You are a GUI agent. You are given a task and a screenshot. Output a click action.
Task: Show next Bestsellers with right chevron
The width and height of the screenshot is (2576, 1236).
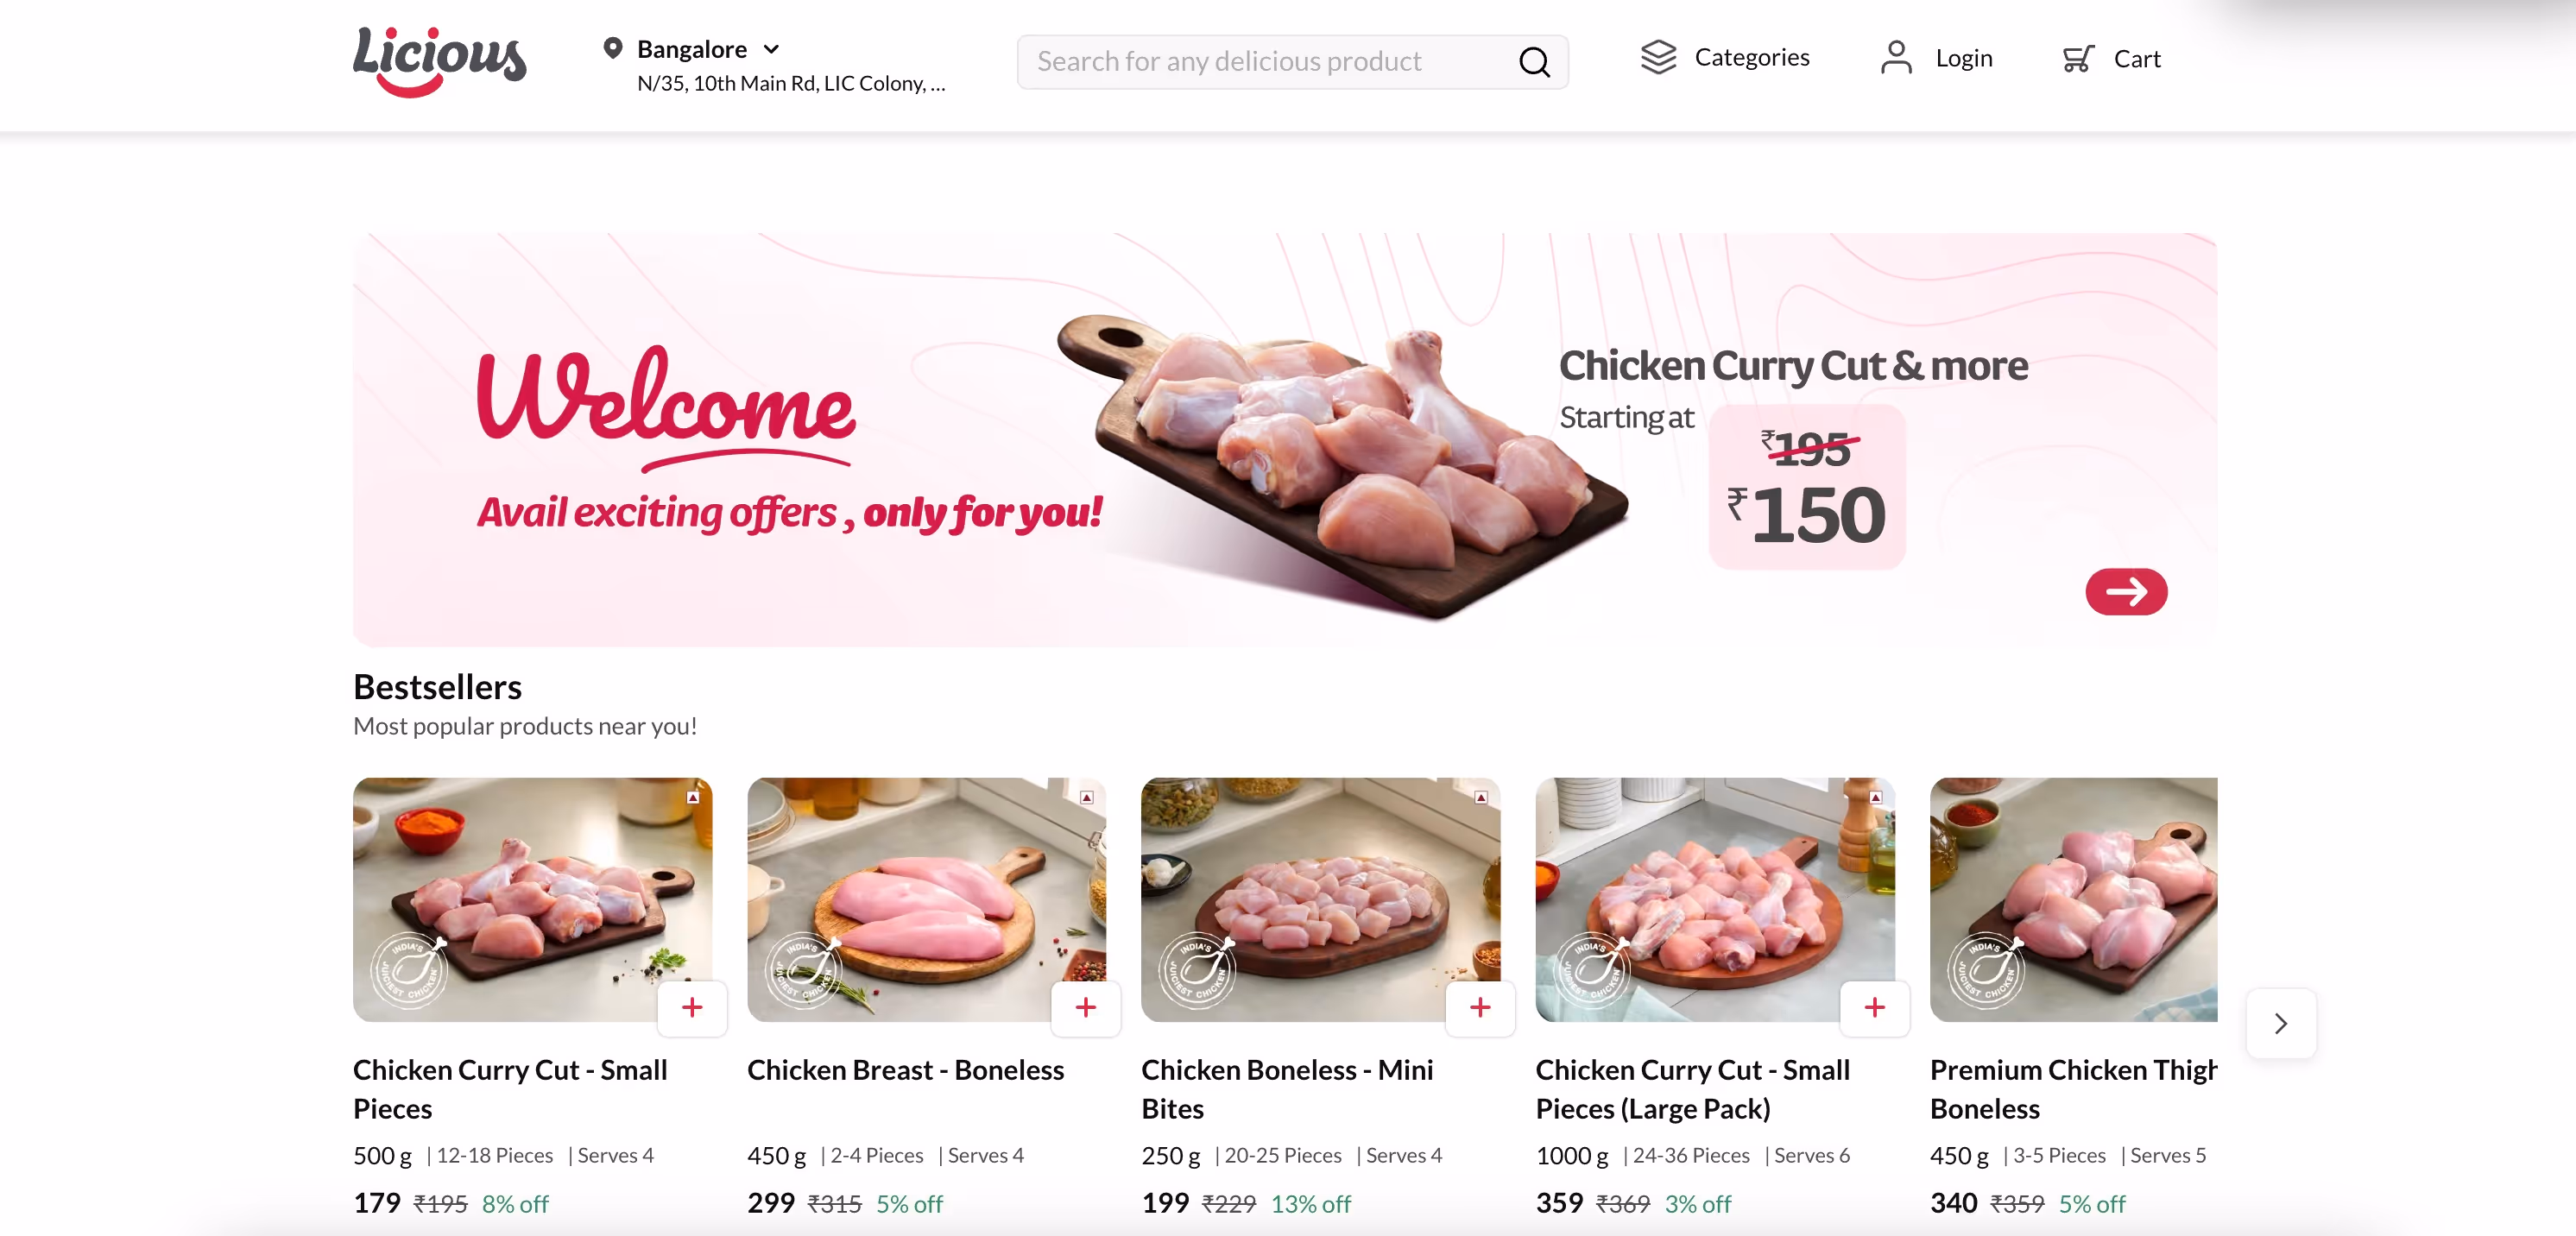pyautogui.click(x=2280, y=1023)
